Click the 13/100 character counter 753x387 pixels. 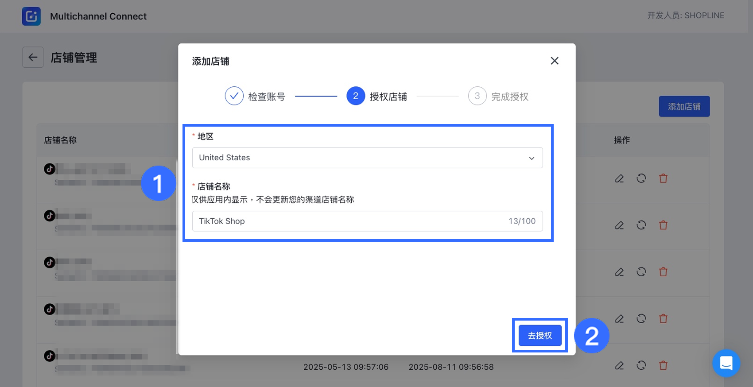522,221
